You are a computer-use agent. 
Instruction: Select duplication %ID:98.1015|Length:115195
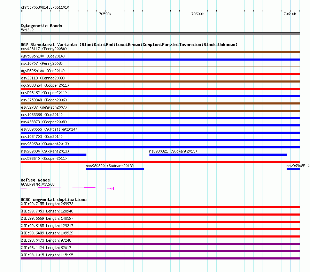point(47,255)
